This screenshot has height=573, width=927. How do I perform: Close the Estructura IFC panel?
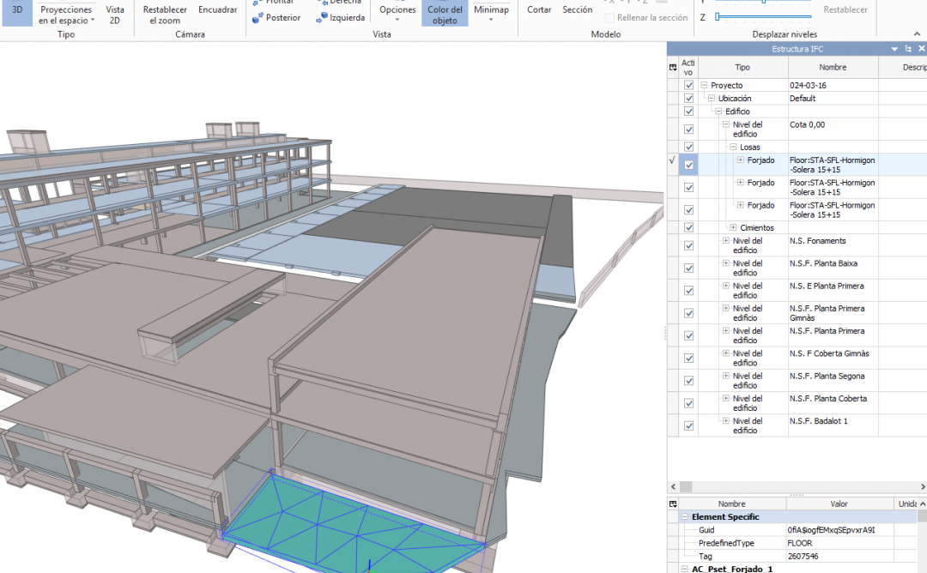[x=921, y=49]
